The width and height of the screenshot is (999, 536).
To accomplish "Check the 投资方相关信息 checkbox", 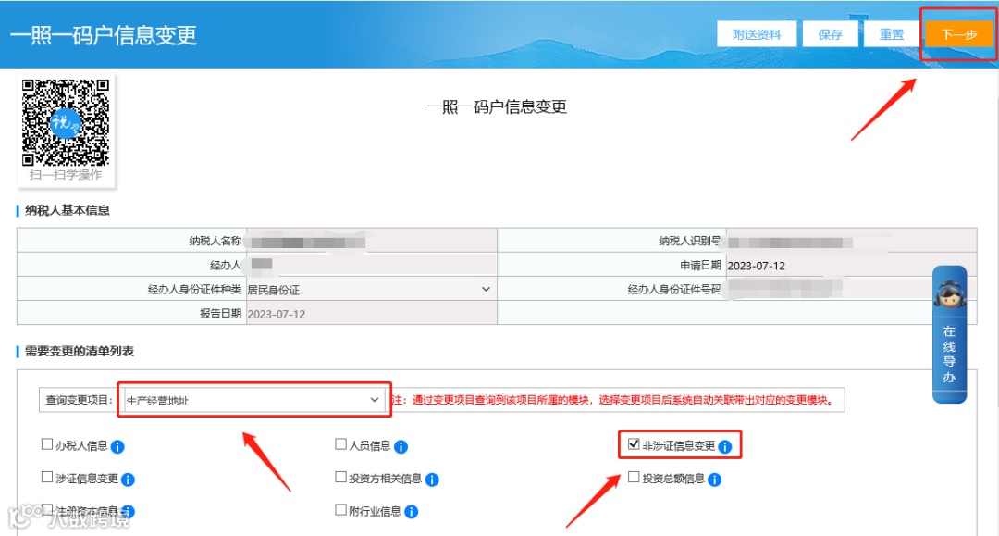I will [x=340, y=477].
